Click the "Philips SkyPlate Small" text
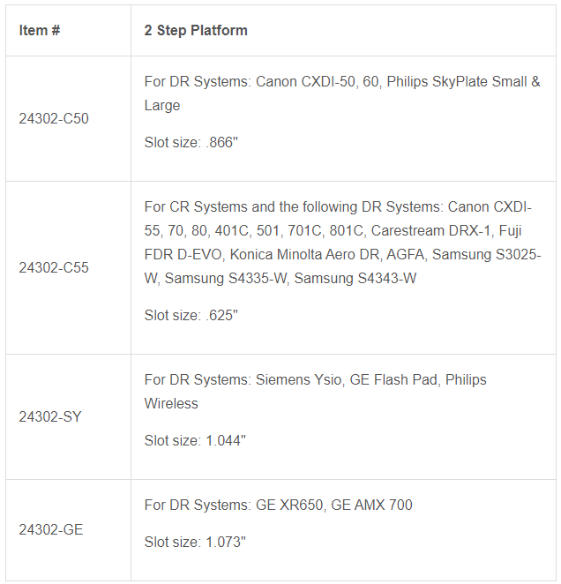Image resolution: width=561 pixels, height=584 pixels. point(457,82)
